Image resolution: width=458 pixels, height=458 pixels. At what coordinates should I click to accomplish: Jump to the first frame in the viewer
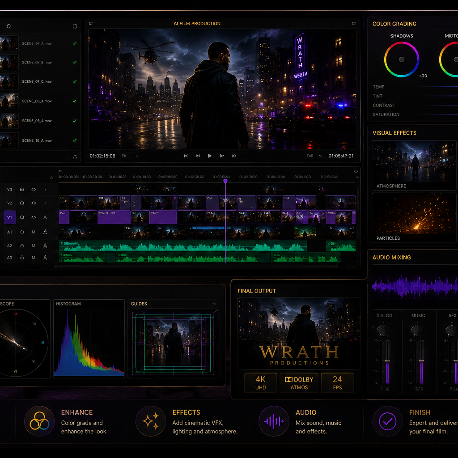(x=186, y=156)
